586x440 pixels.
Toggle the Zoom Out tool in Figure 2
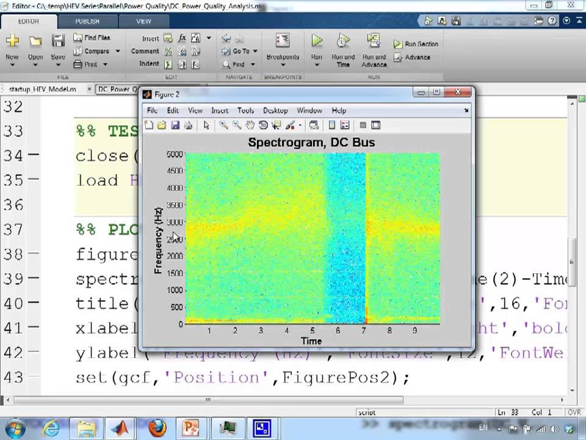(x=237, y=125)
